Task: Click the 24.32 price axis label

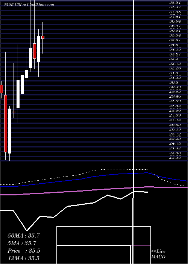Action: point(175,148)
